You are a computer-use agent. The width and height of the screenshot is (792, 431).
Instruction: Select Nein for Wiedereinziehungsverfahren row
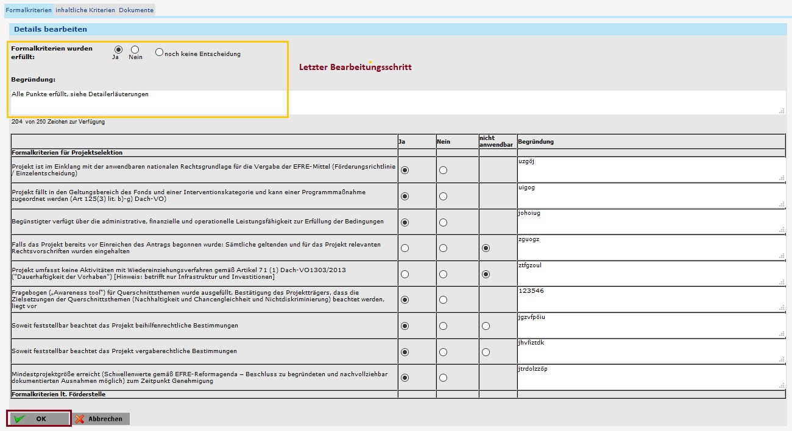coord(443,274)
